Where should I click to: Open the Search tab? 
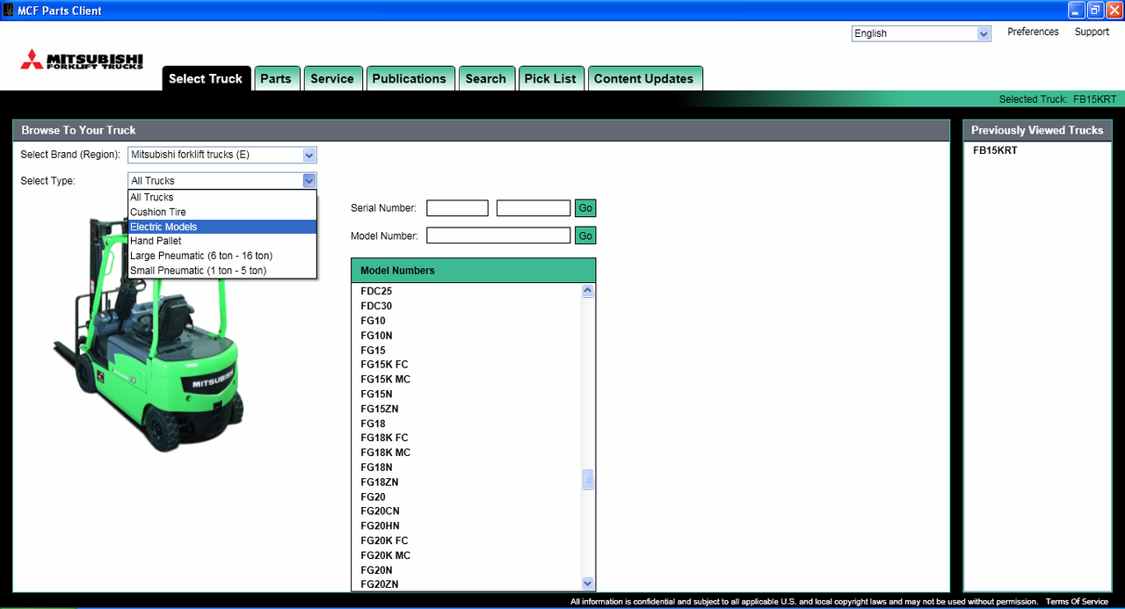486,78
